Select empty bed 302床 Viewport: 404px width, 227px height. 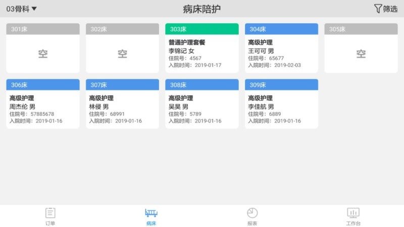pyautogui.click(x=122, y=53)
